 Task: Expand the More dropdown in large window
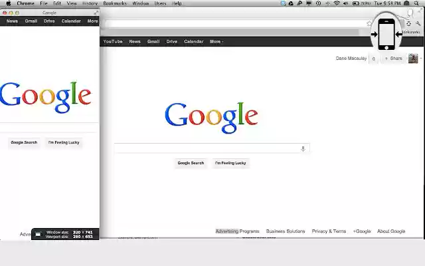coord(216,41)
